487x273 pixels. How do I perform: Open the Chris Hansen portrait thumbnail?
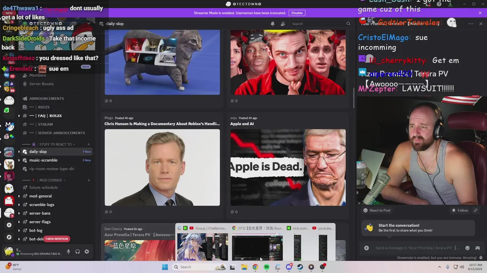[x=162, y=168]
